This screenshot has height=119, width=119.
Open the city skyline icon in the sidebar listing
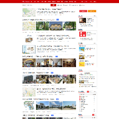click(81, 74)
